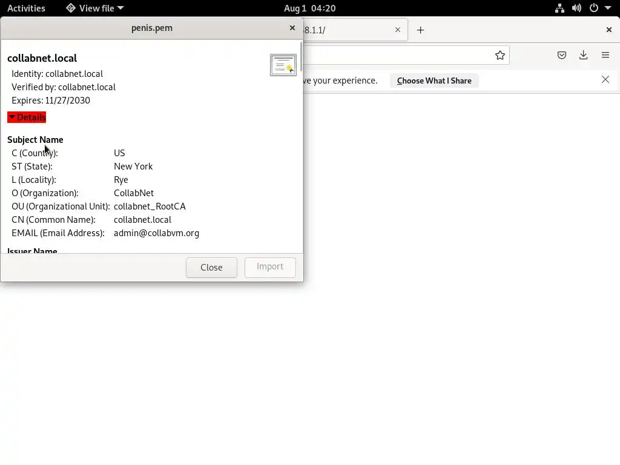
Task: Open the browser hamburger menu
Action: [605, 55]
